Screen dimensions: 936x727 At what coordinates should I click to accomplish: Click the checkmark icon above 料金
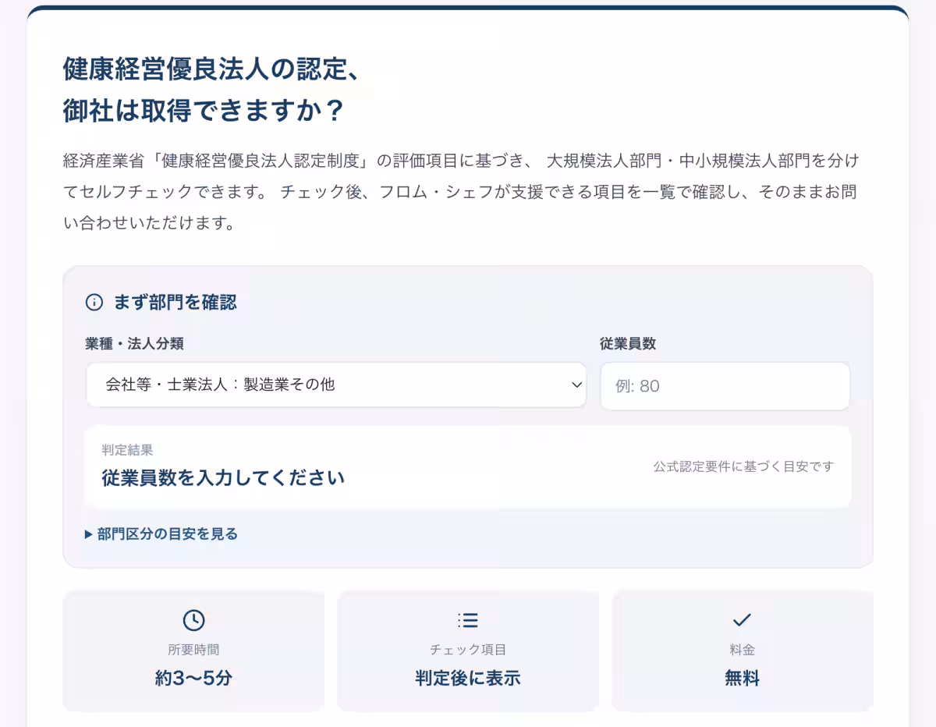(x=742, y=620)
